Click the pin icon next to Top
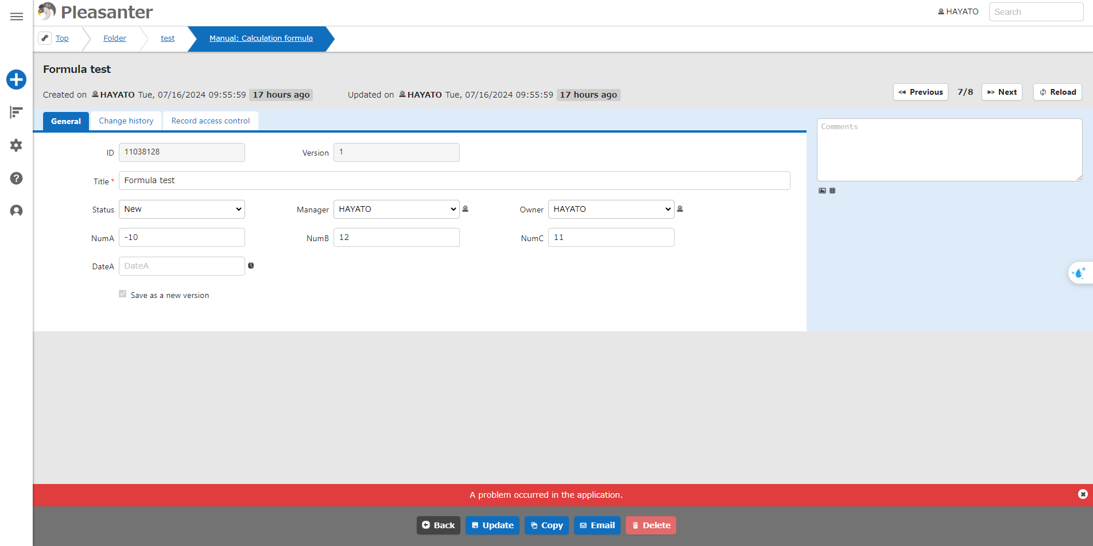This screenshot has width=1093, height=546. click(x=45, y=38)
